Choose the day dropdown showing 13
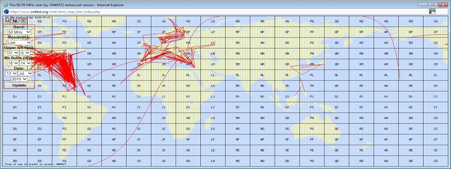This screenshot has height=169, width=451. (x=11, y=73)
